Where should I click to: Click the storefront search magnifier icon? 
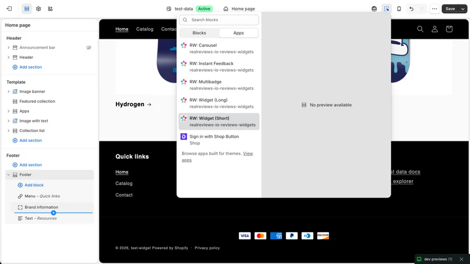coord(420,29)
